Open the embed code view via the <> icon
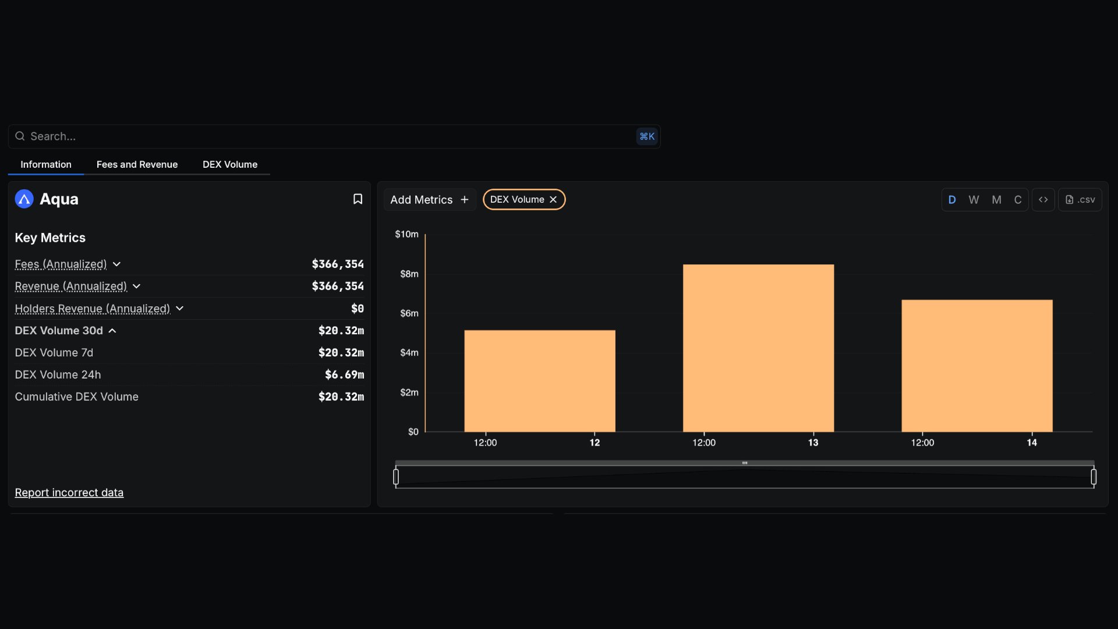Viewport: 1118px width, 629px height. tap(1043, 199)
